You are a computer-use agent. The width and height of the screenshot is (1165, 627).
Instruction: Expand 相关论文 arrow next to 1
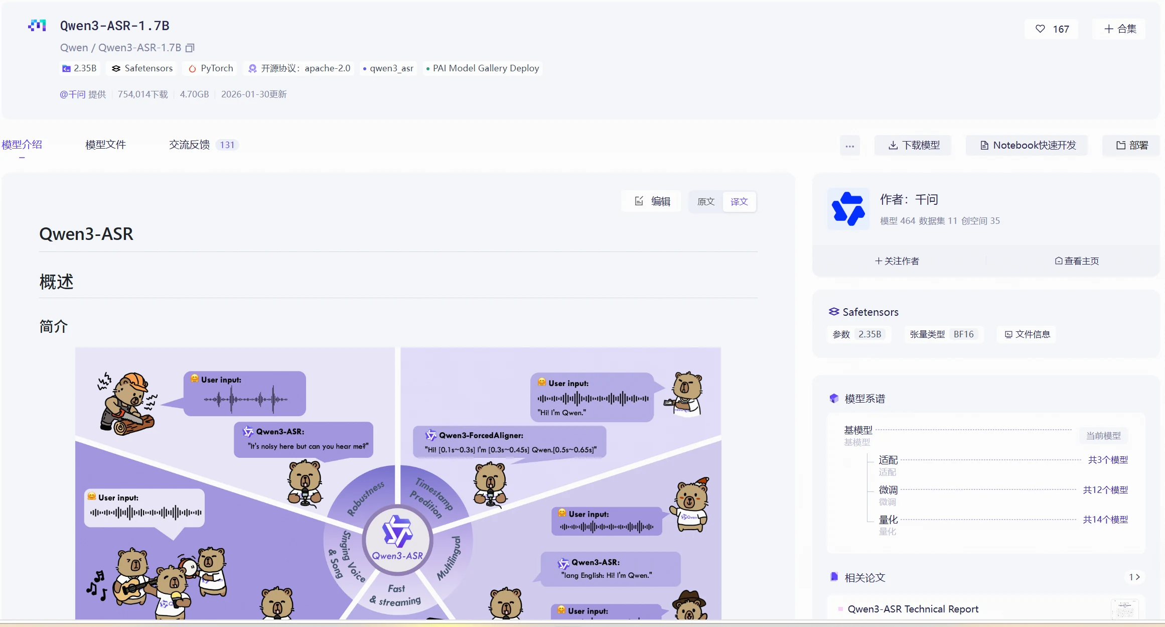[1137, 577]
